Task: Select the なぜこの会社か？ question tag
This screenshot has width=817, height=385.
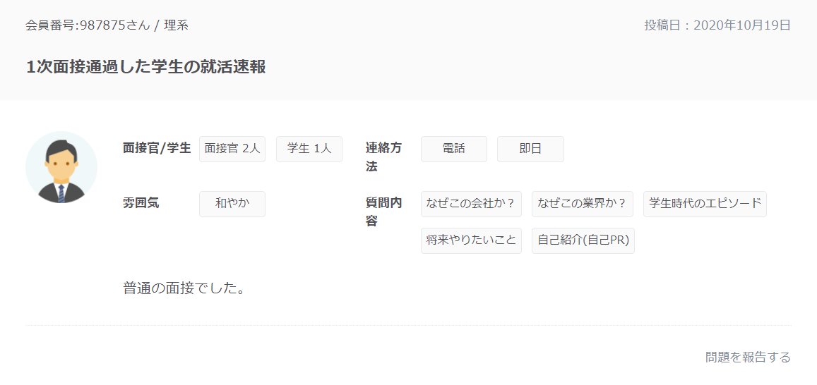Action: tap(471, 204)
